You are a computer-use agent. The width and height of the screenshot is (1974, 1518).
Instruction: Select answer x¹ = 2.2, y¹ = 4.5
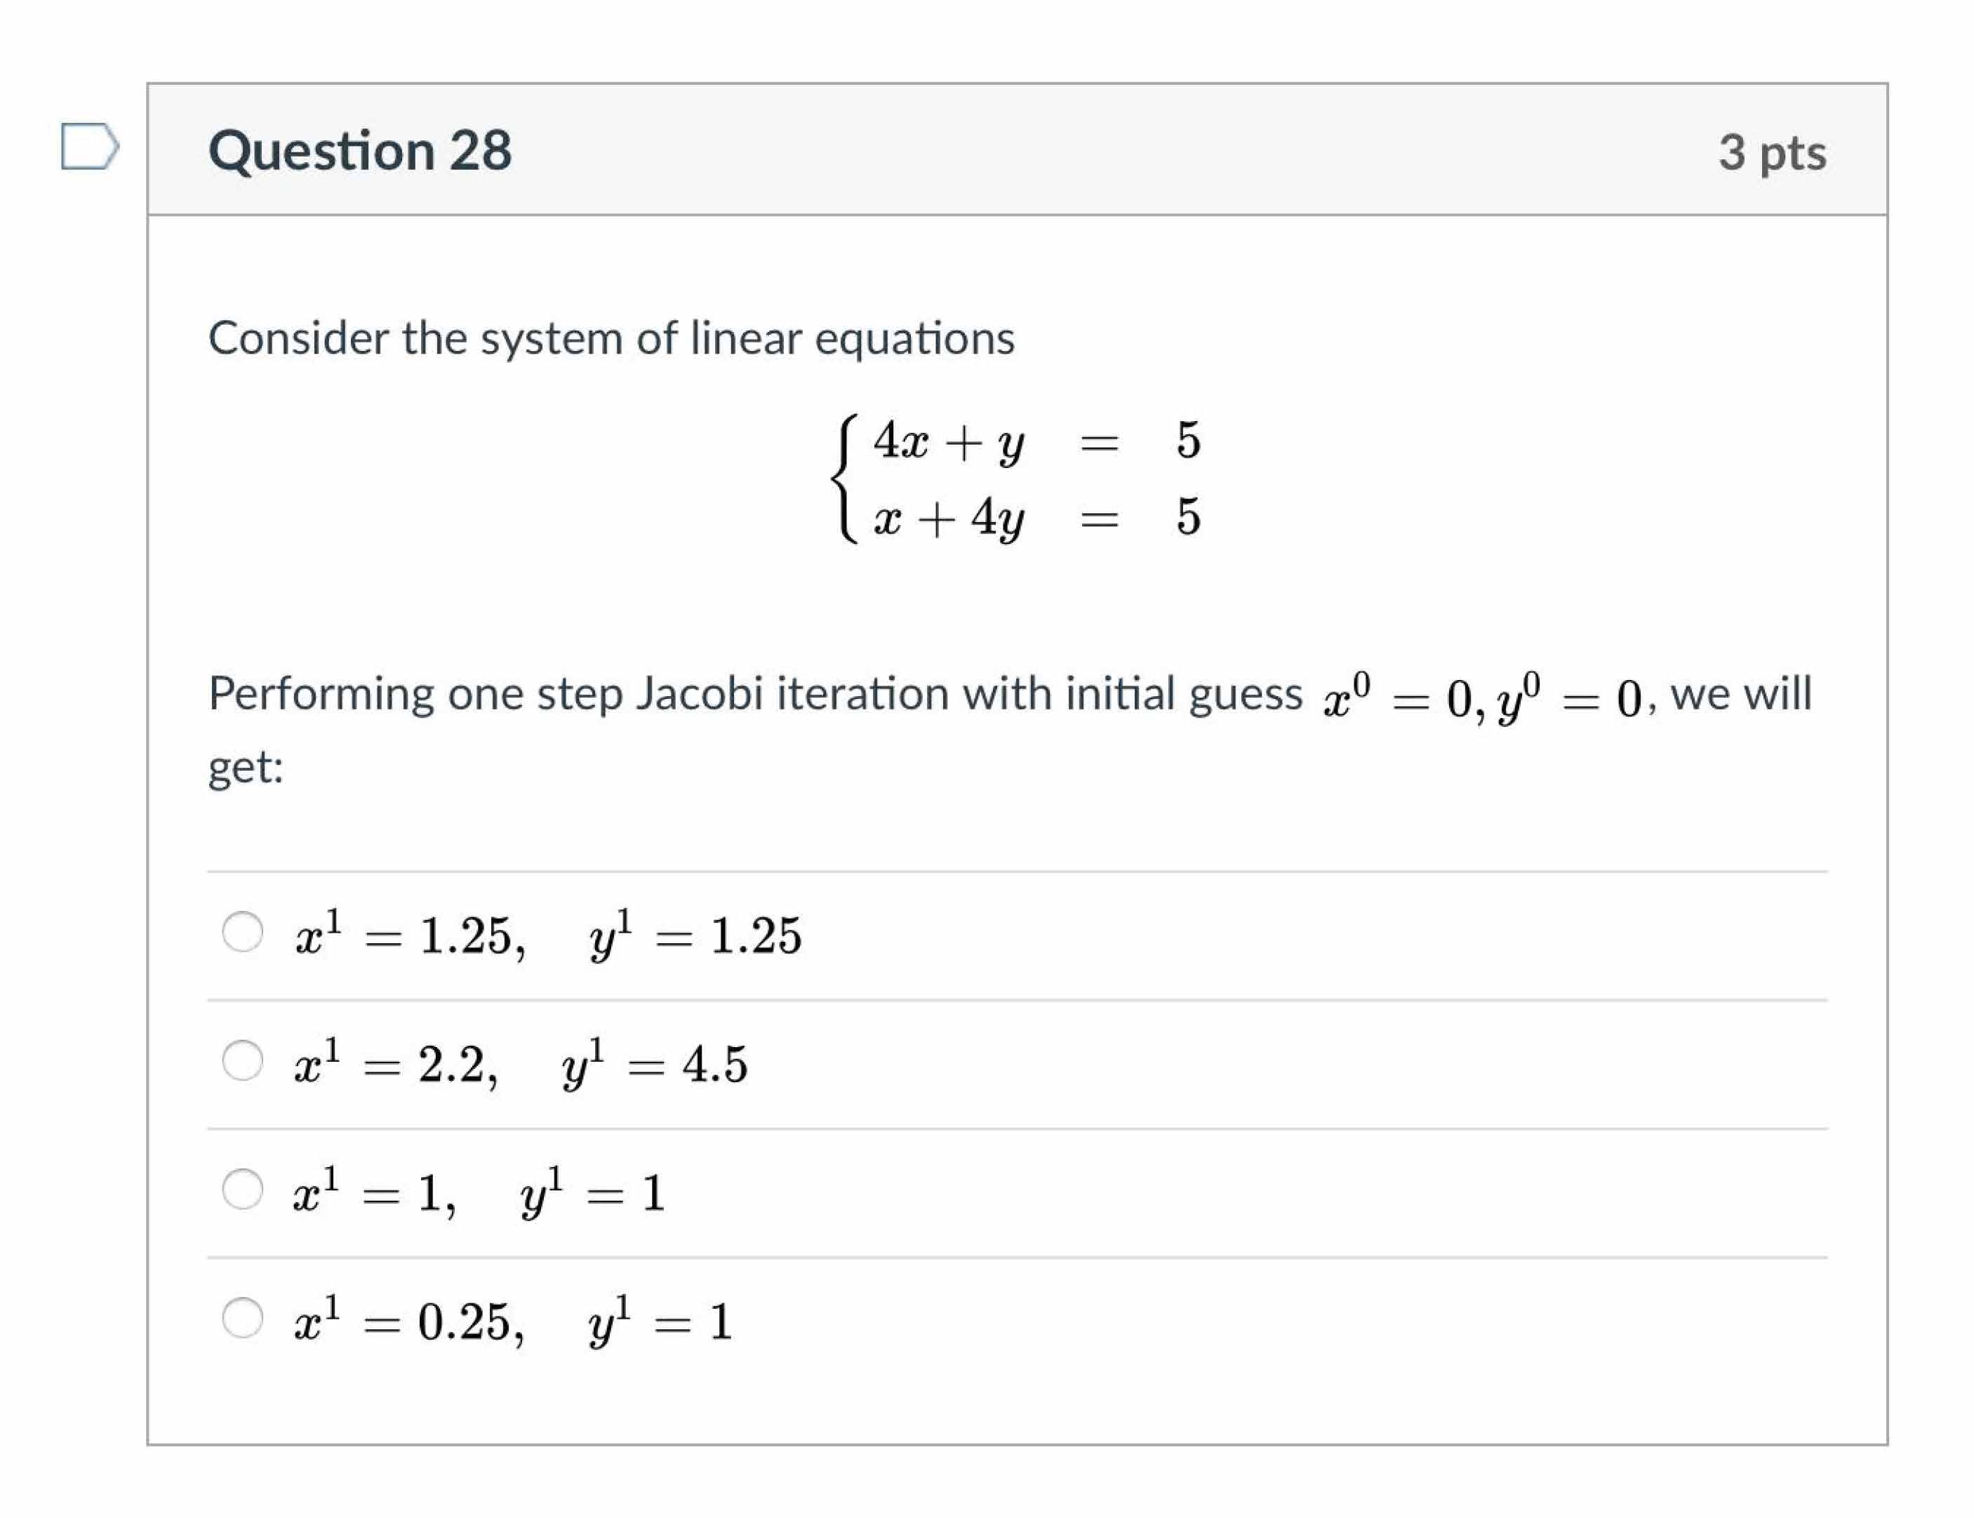coord(243,1062)
